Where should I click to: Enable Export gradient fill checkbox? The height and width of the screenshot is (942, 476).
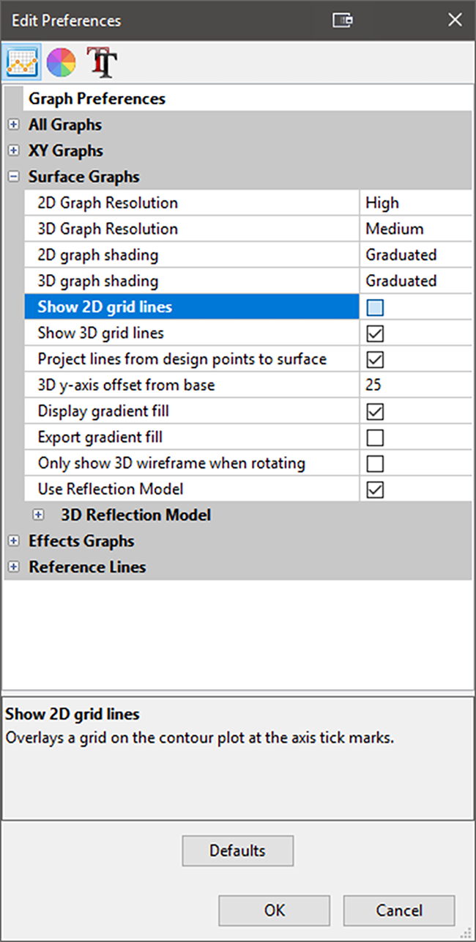[376, 438]
